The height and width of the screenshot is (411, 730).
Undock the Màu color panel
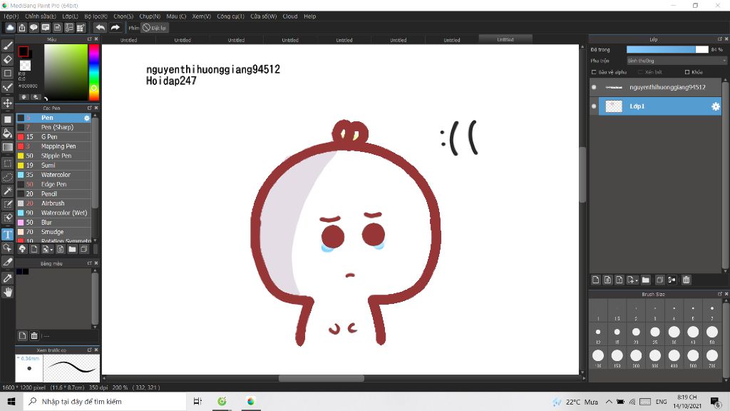[89, 39]
